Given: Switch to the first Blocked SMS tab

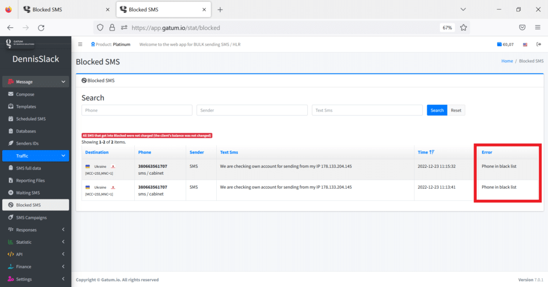Looking at the screenshot, I should pyautogui.click(x=64, y=10).
